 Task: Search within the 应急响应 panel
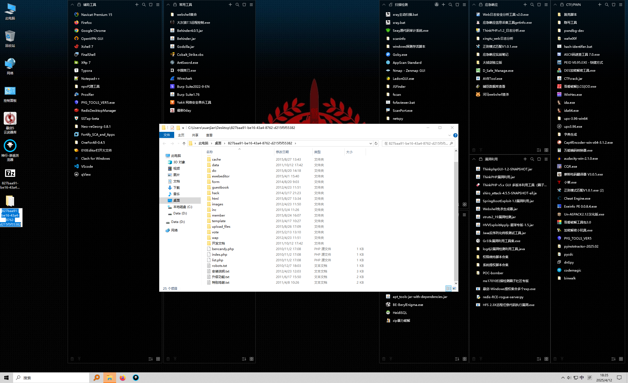(532, 5)
